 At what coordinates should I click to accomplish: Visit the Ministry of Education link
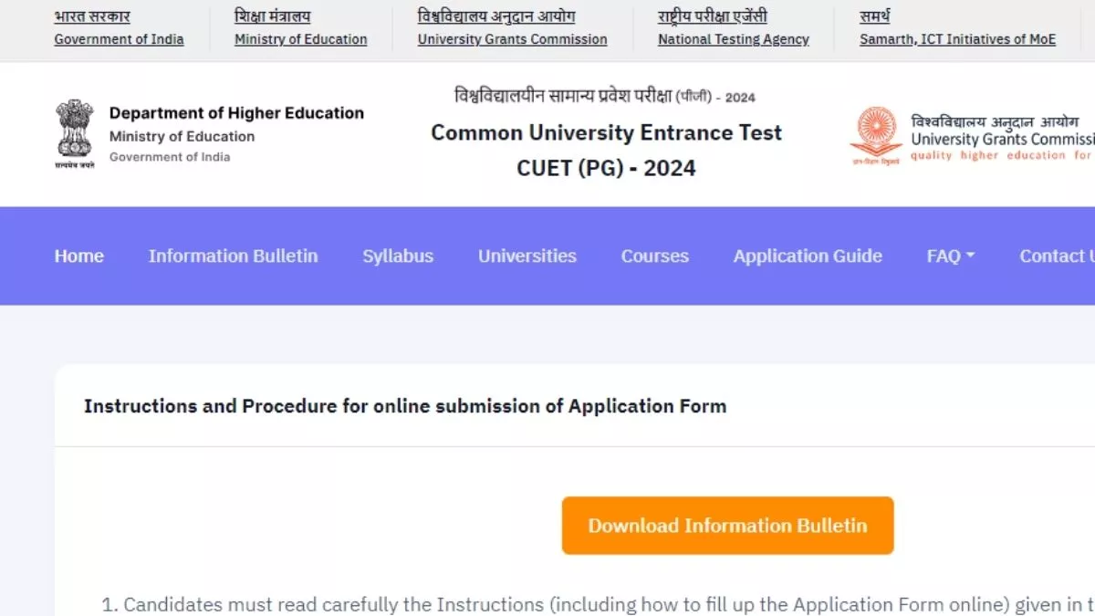click(x=301, y=39)
